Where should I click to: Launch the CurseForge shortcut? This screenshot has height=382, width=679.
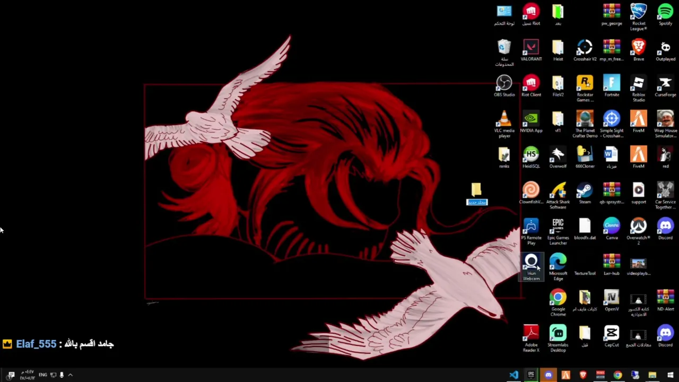pyautogui.click(x=665, y=86)
